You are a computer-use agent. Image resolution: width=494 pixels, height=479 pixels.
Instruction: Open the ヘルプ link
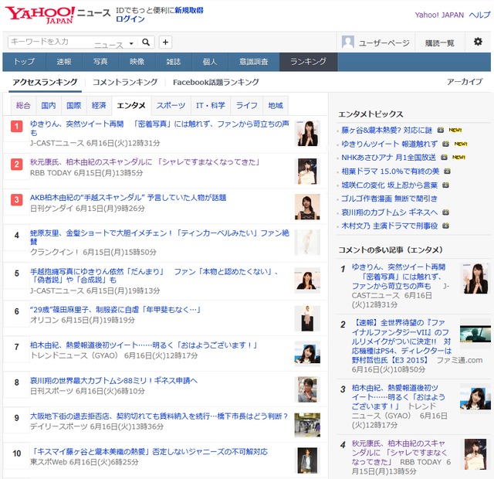click(x=479, y=15)
